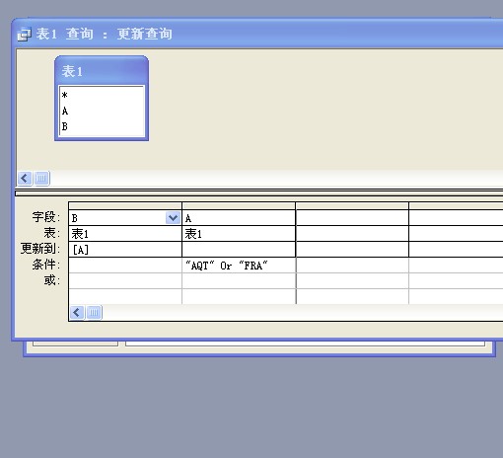Click the left scroll arrow in table pane
The height and width of the screenshot is (458, 503).
tap(25, 179)
